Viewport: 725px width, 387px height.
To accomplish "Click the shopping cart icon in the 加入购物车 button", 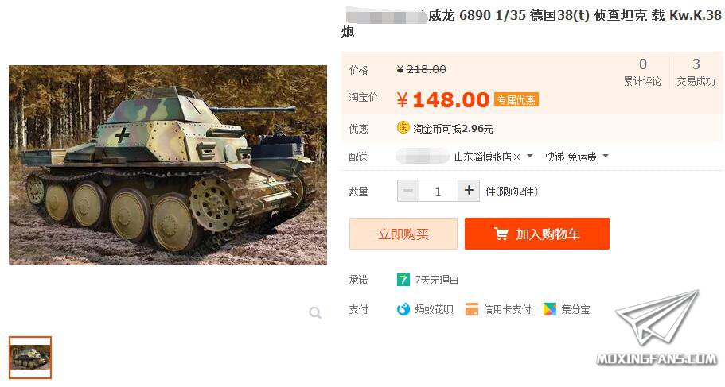I will [x=501, y=234].
